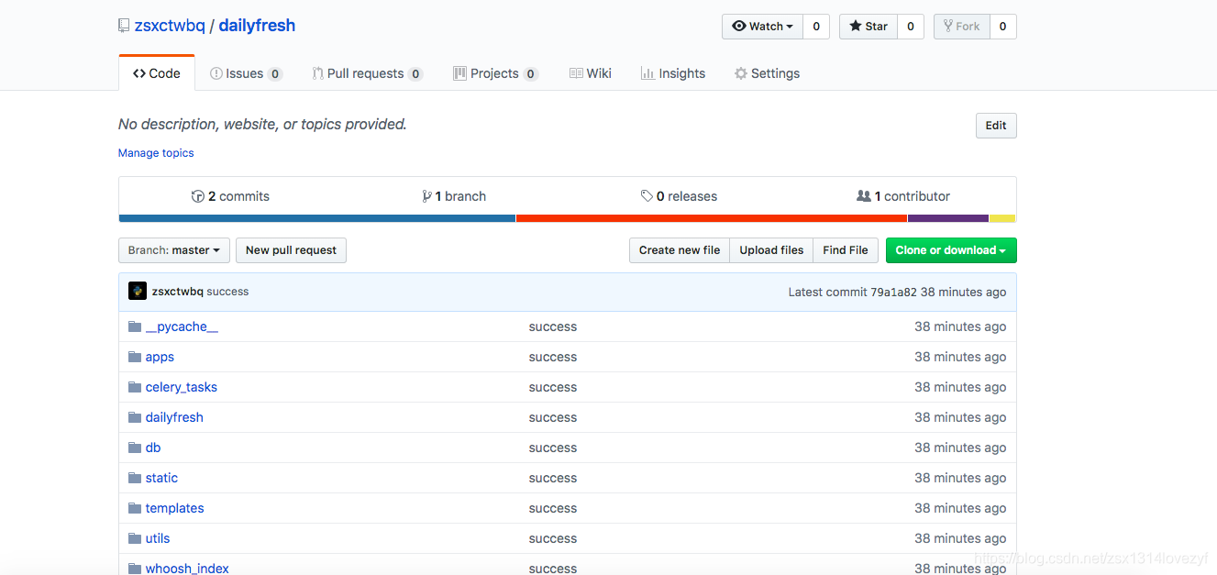1217x575 pixels.
Task: Open the success message in the templates row
Action: point(553,508)
